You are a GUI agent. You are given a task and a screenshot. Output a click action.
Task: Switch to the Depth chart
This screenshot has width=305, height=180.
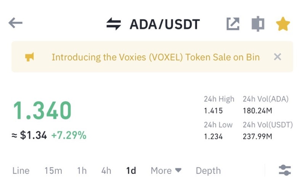pos(208,171)
